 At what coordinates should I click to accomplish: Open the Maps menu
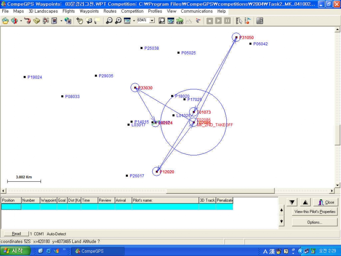[x=18, y=11]
